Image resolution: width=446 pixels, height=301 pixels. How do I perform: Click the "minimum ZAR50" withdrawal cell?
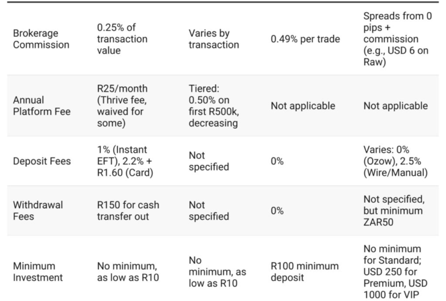[x=397, y=211]
